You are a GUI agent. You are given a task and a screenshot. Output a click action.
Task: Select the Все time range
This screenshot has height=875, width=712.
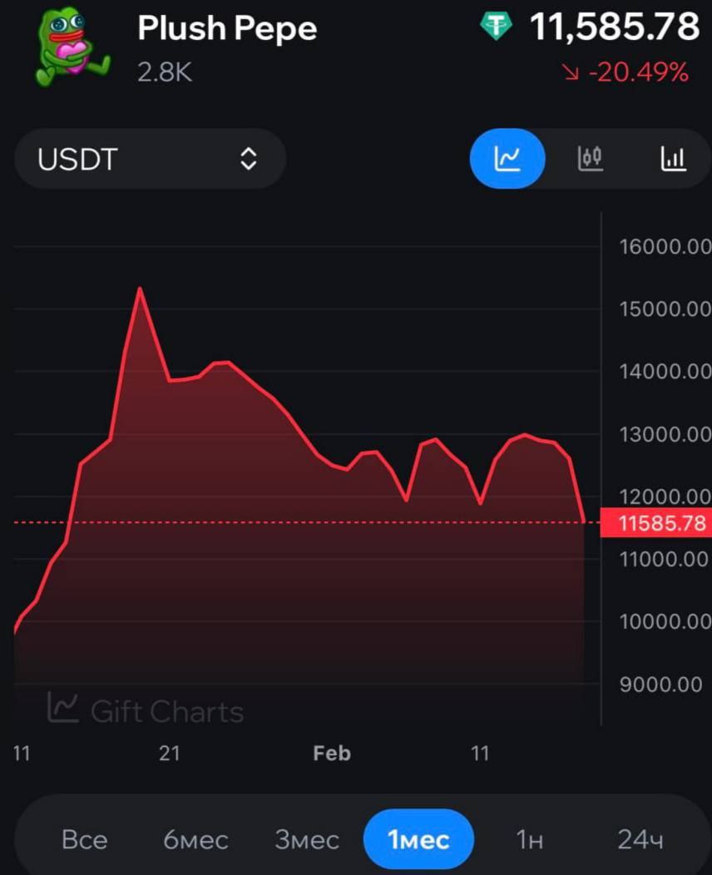tap(84, 839)
